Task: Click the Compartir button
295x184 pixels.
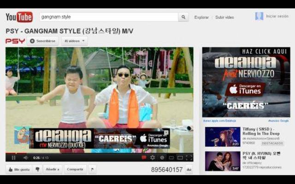Action: click(x=75, y=169)
